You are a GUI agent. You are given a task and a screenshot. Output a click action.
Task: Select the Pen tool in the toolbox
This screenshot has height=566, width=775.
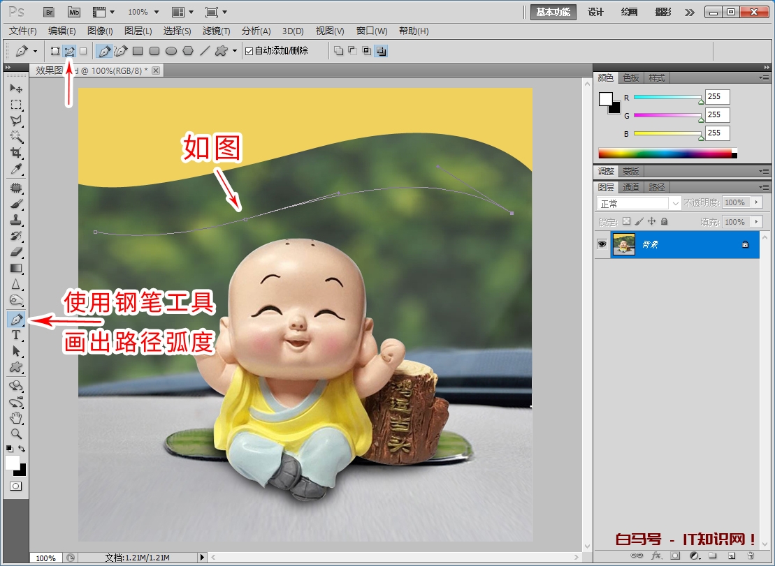pyautogui.click(x=16, y=319)
